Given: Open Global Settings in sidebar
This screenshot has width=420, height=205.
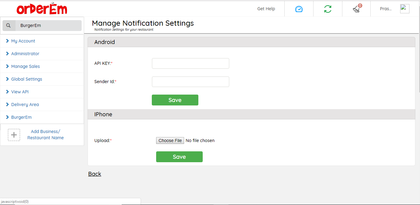Looking at the screenshot, I should (x=27, y=79).
